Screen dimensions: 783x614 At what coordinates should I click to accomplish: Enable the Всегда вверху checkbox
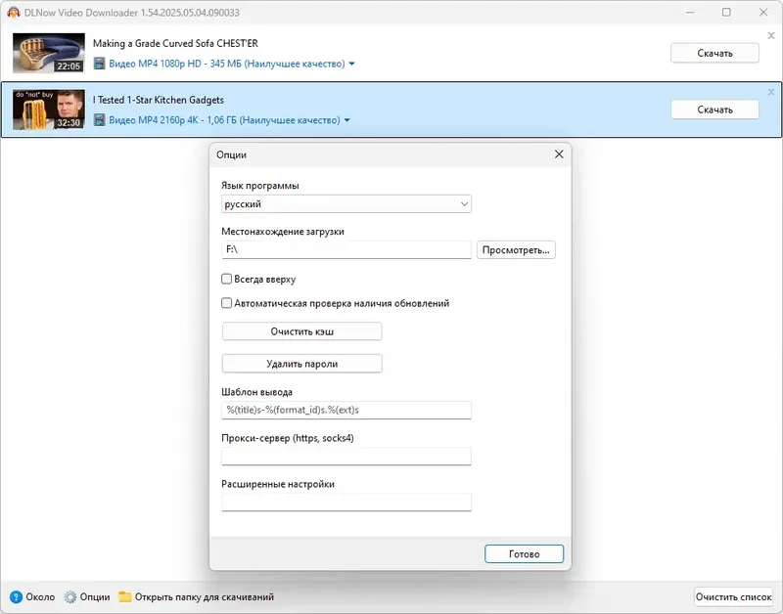click(x=227, y=279)
